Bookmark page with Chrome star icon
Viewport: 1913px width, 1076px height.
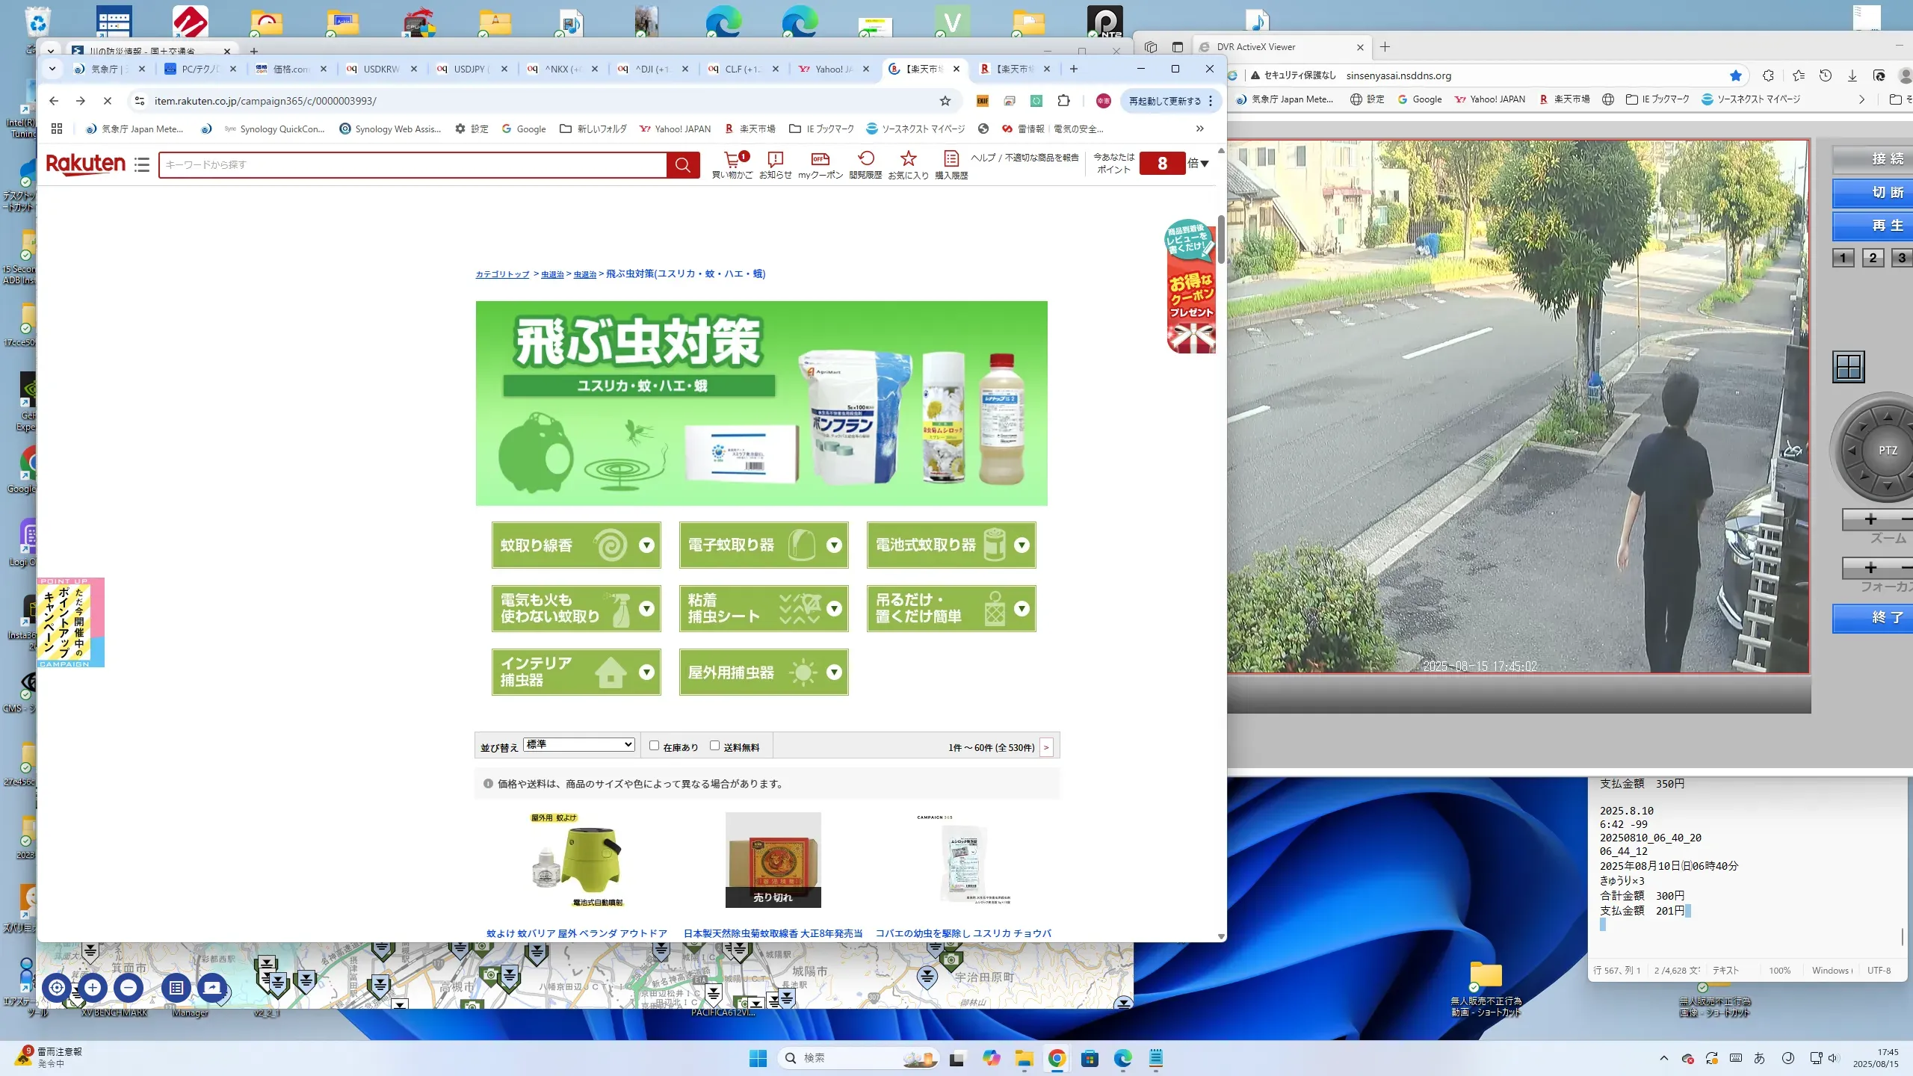[945, 101]
